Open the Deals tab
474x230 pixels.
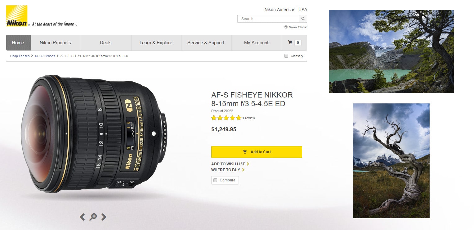pos(105,43)
